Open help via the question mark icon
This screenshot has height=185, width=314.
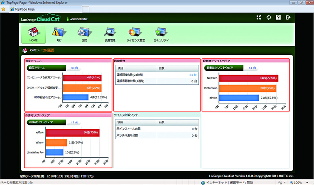(x=278, y=17)
